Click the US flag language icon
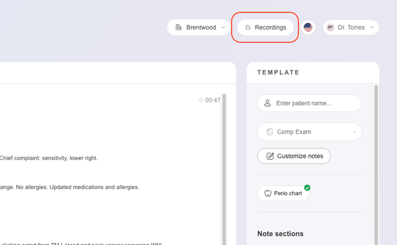The width and height of the screenshot is (397, 245). pos(308,27)
